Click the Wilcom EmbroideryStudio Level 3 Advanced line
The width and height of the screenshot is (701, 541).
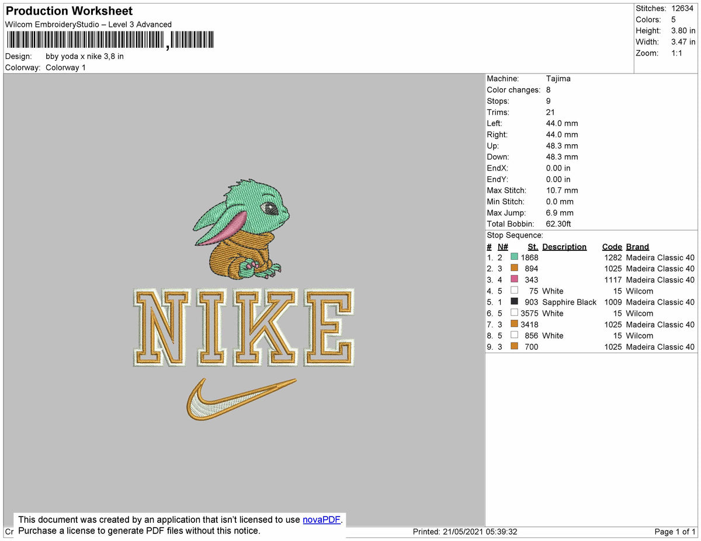point(88,25)
